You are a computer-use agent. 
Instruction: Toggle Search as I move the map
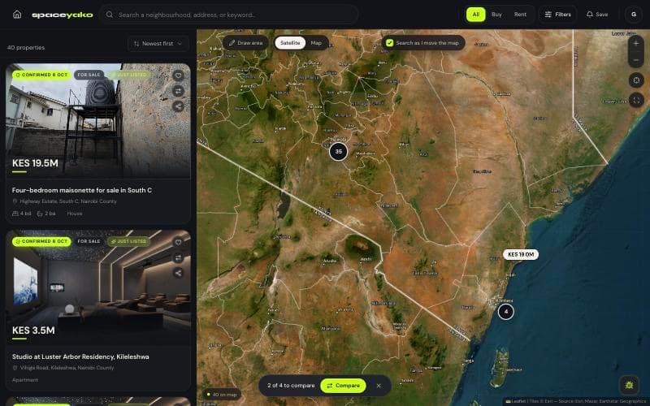tap(422, 43)
